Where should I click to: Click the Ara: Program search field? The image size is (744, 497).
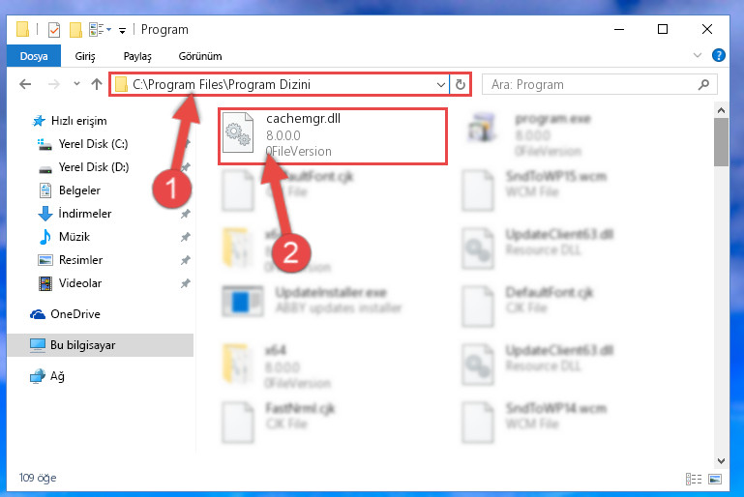click(593, 84)
